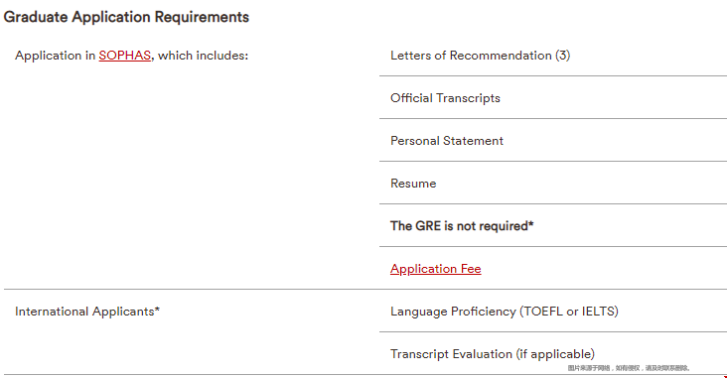The height and width of the screenshot is (378, 727).
Task: Click the Graduate Application Requirements heading
Action: tap(126, 17)
